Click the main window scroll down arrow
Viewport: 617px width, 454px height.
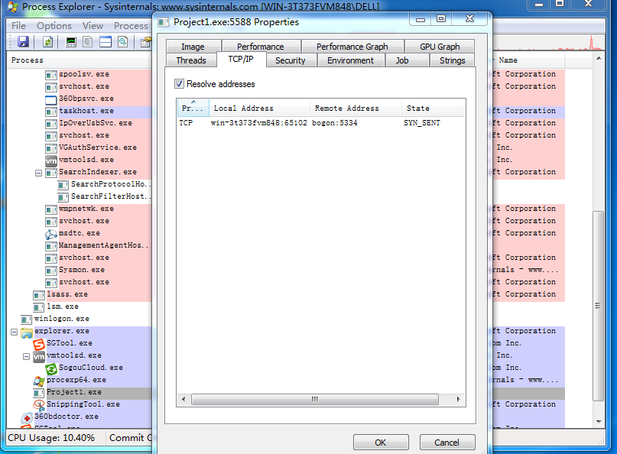tap(599, 421)
